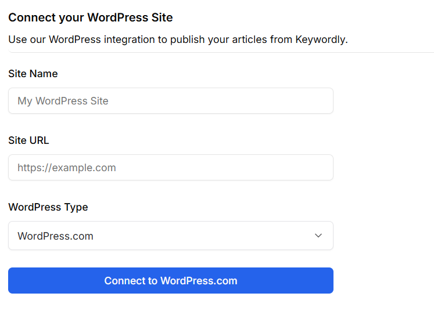
Task: Click the dropdown chevron arrow icon
Action: (318, 236)
